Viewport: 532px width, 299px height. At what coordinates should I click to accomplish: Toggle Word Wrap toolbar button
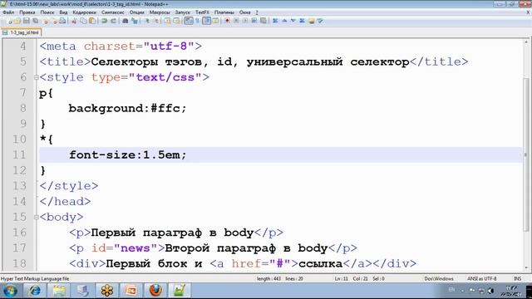pyautogui.click(x=189, y=21)
